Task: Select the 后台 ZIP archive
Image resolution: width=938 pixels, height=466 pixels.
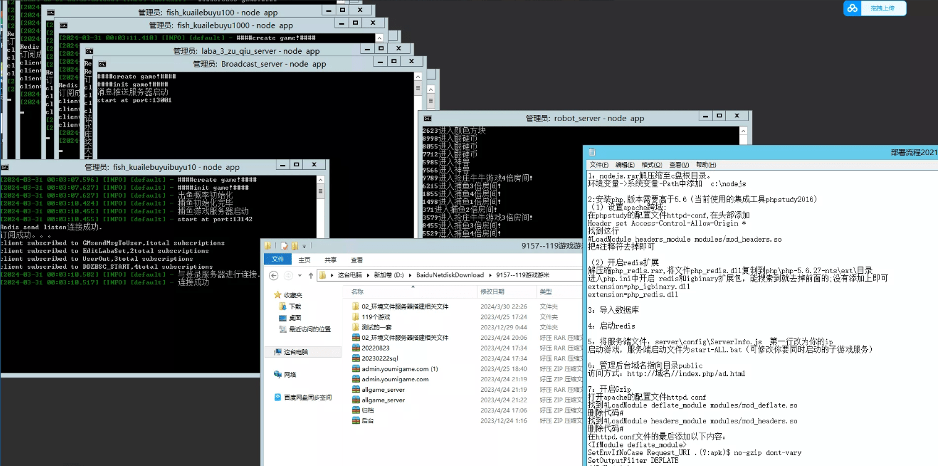Action: click(x=367, y=421)
